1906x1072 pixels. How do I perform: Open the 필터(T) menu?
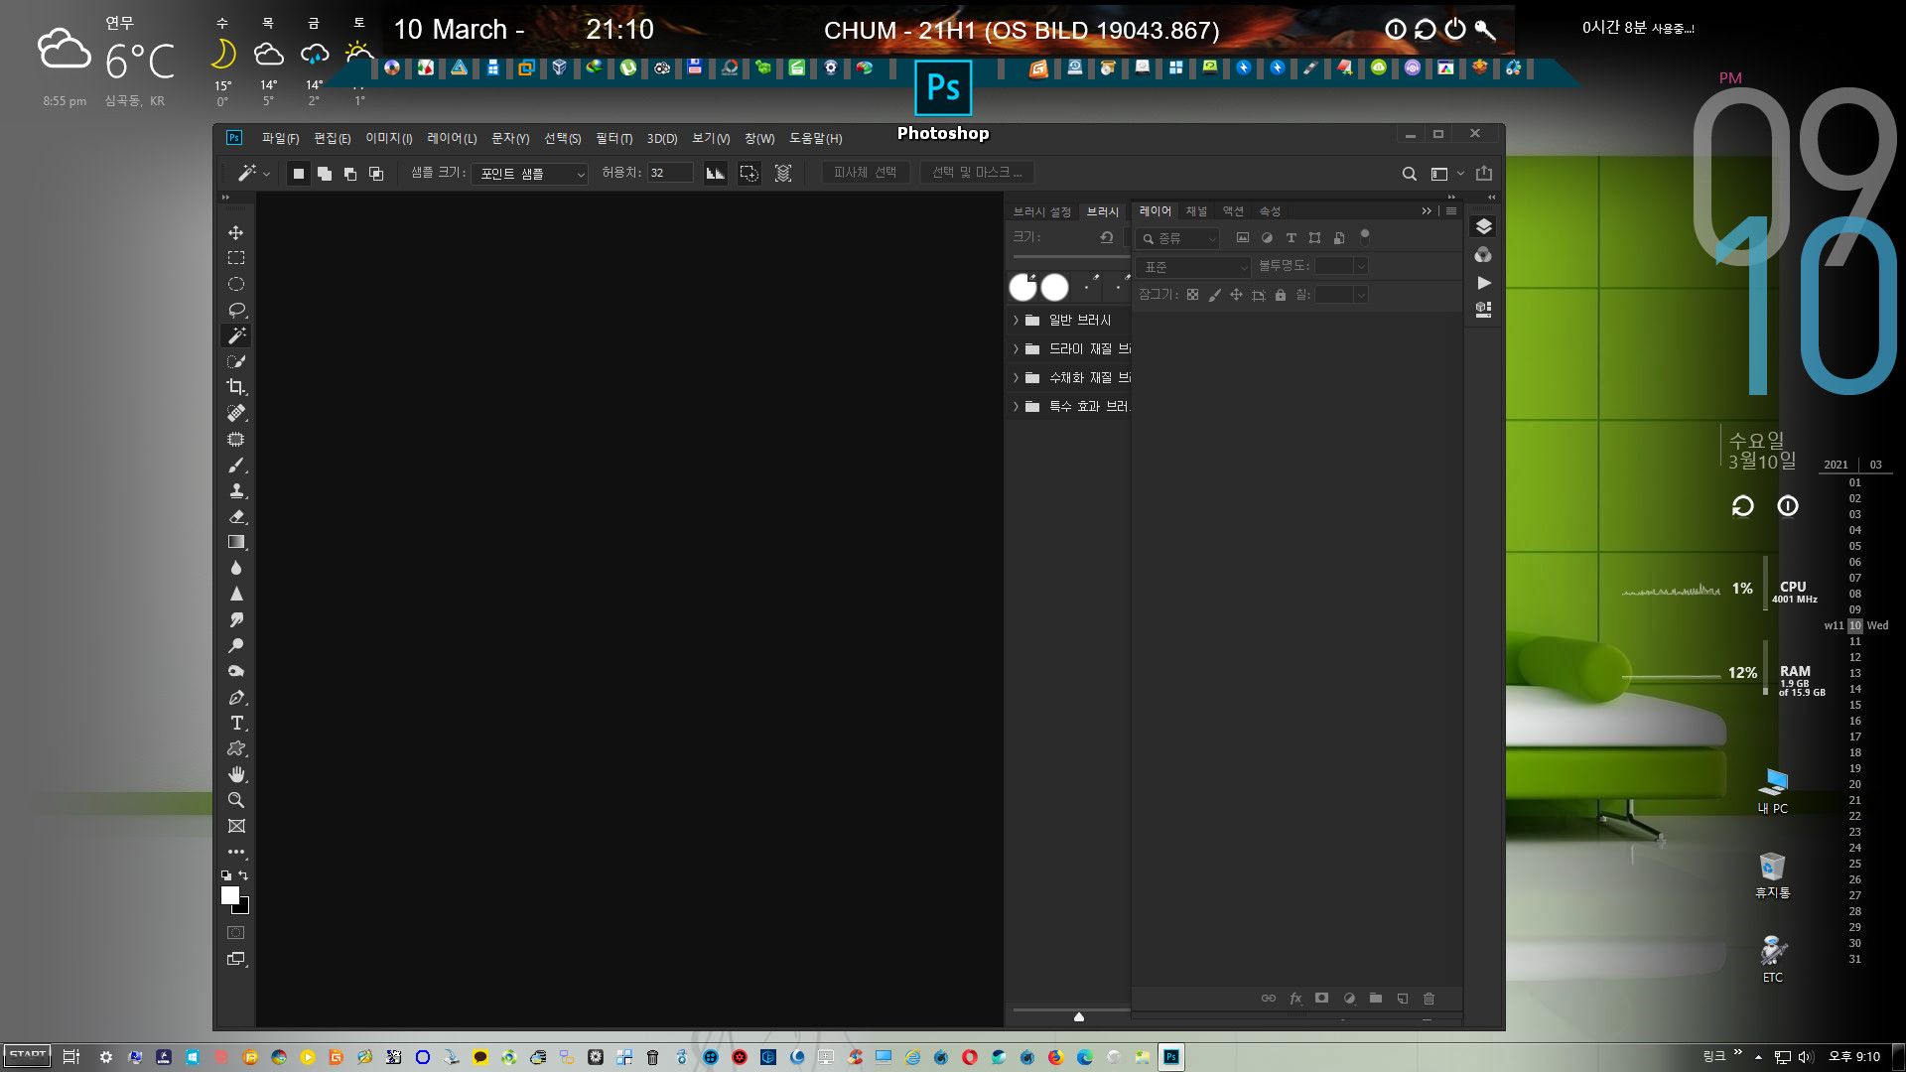[x=613, y=138]
